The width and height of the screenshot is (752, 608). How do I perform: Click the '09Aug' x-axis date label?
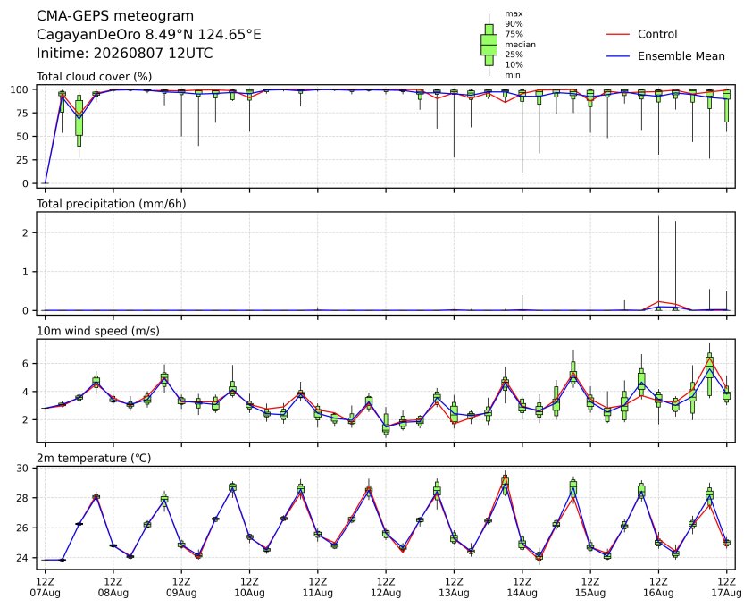pyautogui.click(x=181, y=593)
